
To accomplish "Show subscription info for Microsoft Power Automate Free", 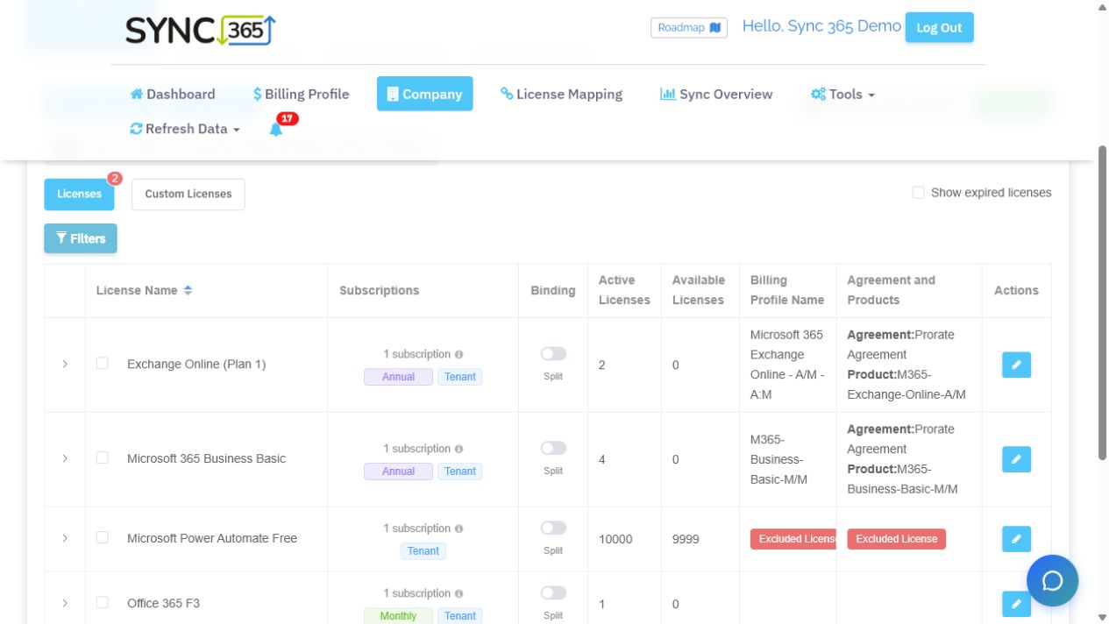I will click(459, 528).
